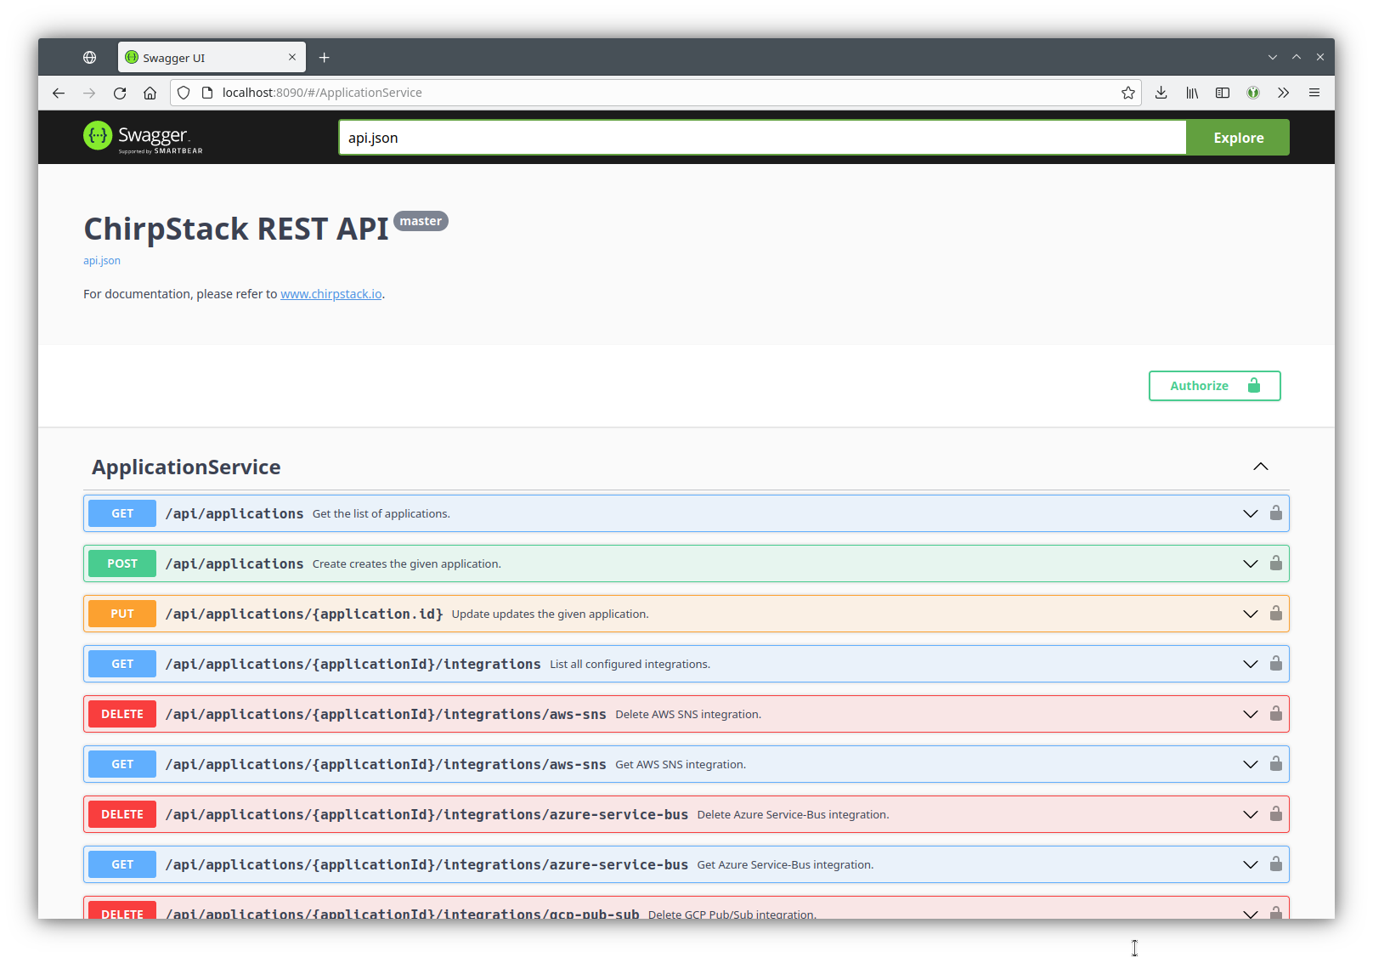Expand the GET azure-service-bus endpoint chevron
This screenshot has height=957, width=1373.
(1250, 864)
